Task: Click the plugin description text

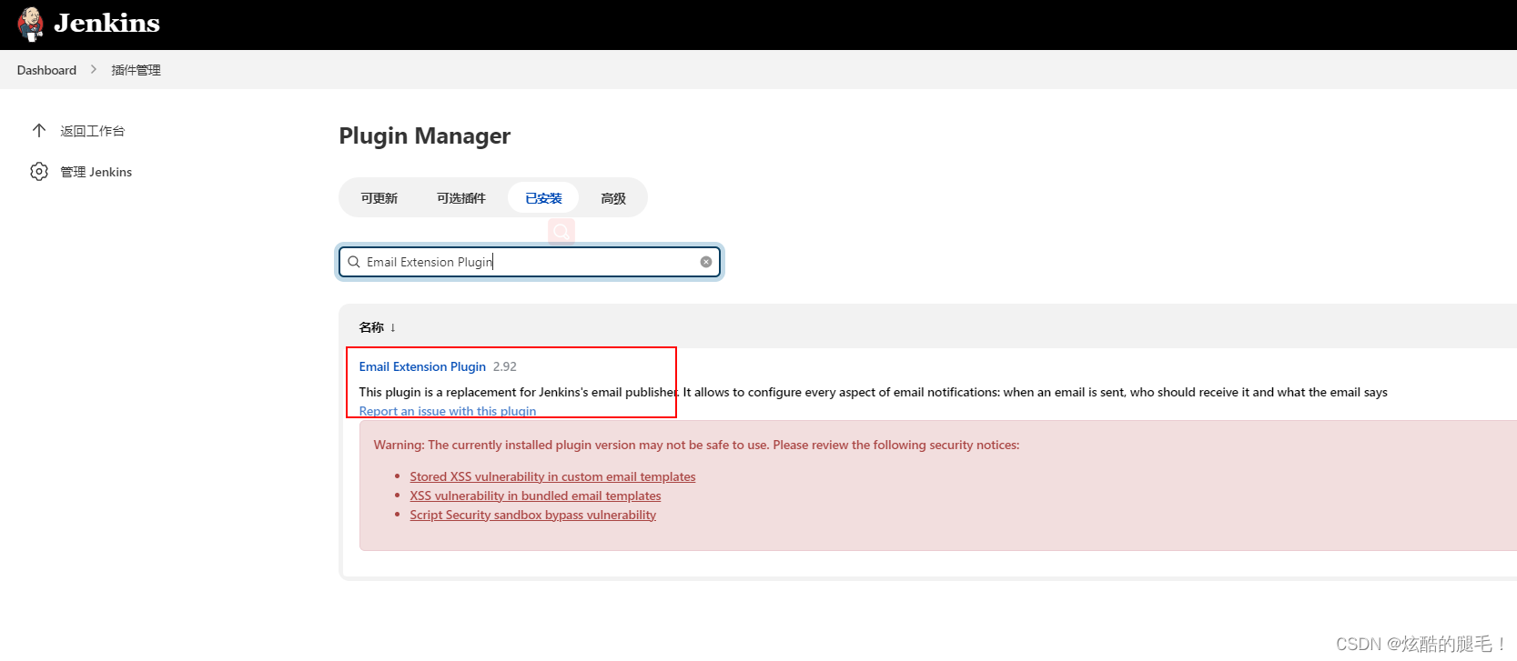Action: click(x=873, y=392)
